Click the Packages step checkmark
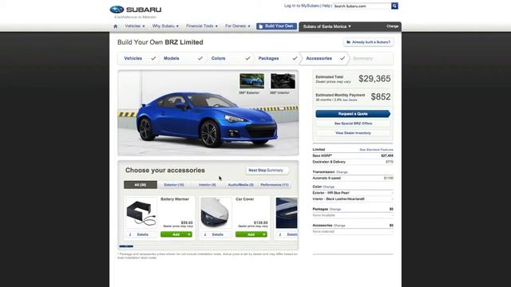511x287 pixels. coord(295,58)
